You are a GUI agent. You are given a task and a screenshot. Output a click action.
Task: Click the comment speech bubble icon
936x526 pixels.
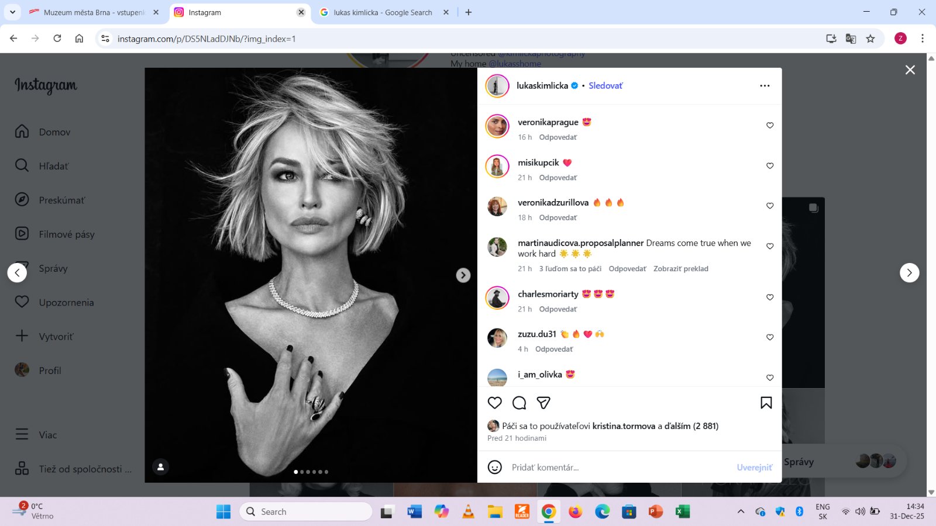tap(519, 403)
